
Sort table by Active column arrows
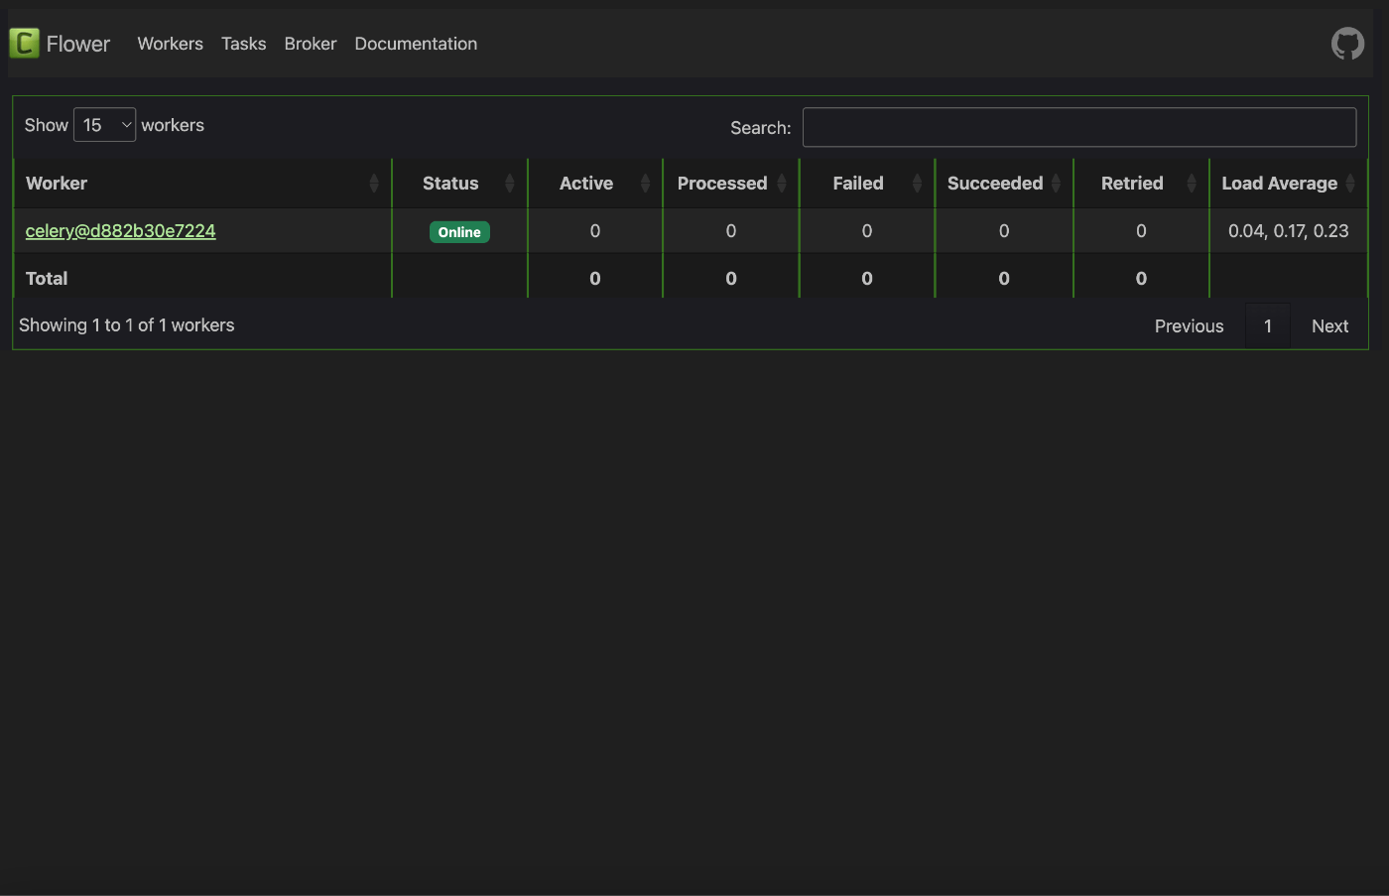click(x=645, y=183)
